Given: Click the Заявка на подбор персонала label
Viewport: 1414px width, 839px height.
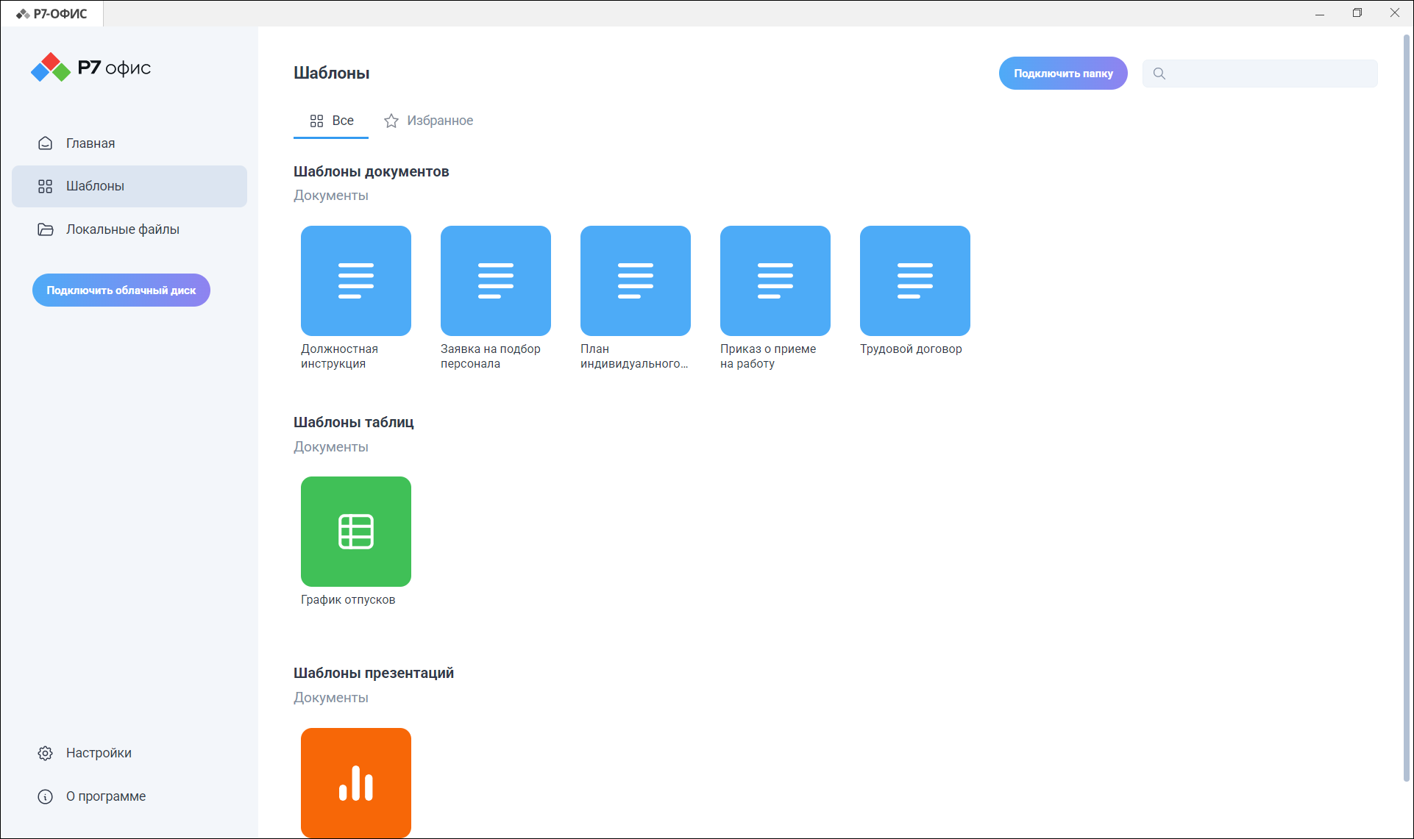Looking at the screenshot, I should [x=491, y=356].
